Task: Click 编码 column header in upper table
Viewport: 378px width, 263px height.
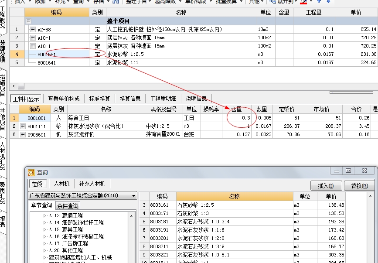Action: [x=57, y=12]
